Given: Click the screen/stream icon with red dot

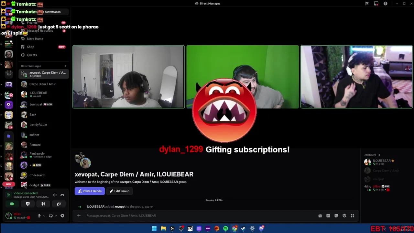Looking at the screenshot, I should coord(376,4).
